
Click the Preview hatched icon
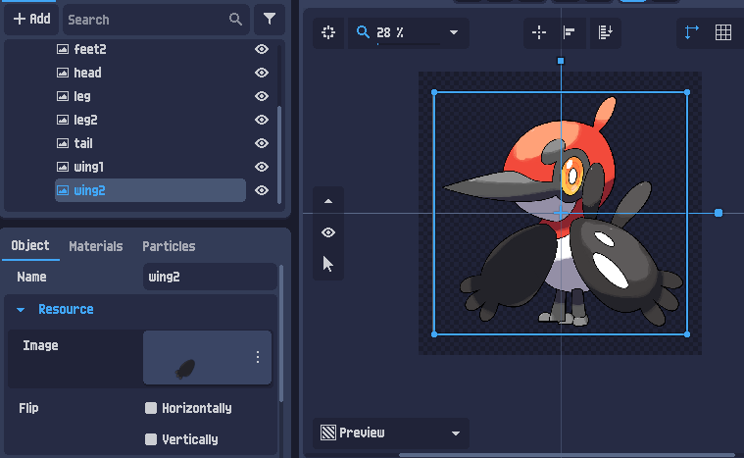[328, 433]
